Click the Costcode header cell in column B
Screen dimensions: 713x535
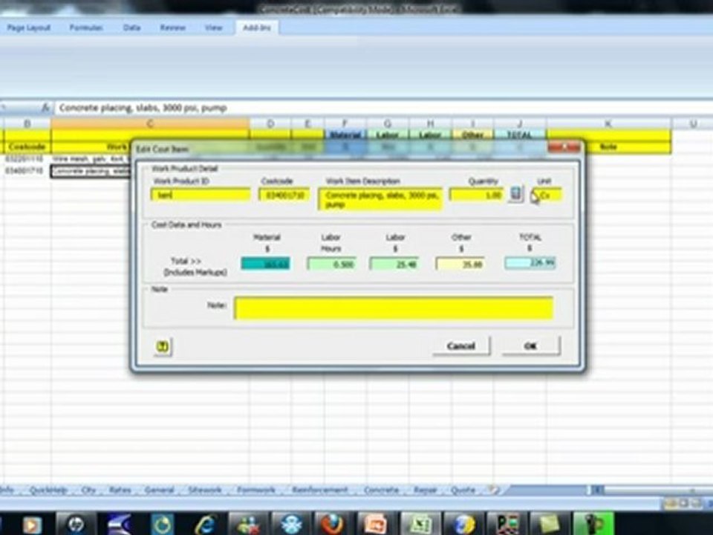(x=27, y=147)
